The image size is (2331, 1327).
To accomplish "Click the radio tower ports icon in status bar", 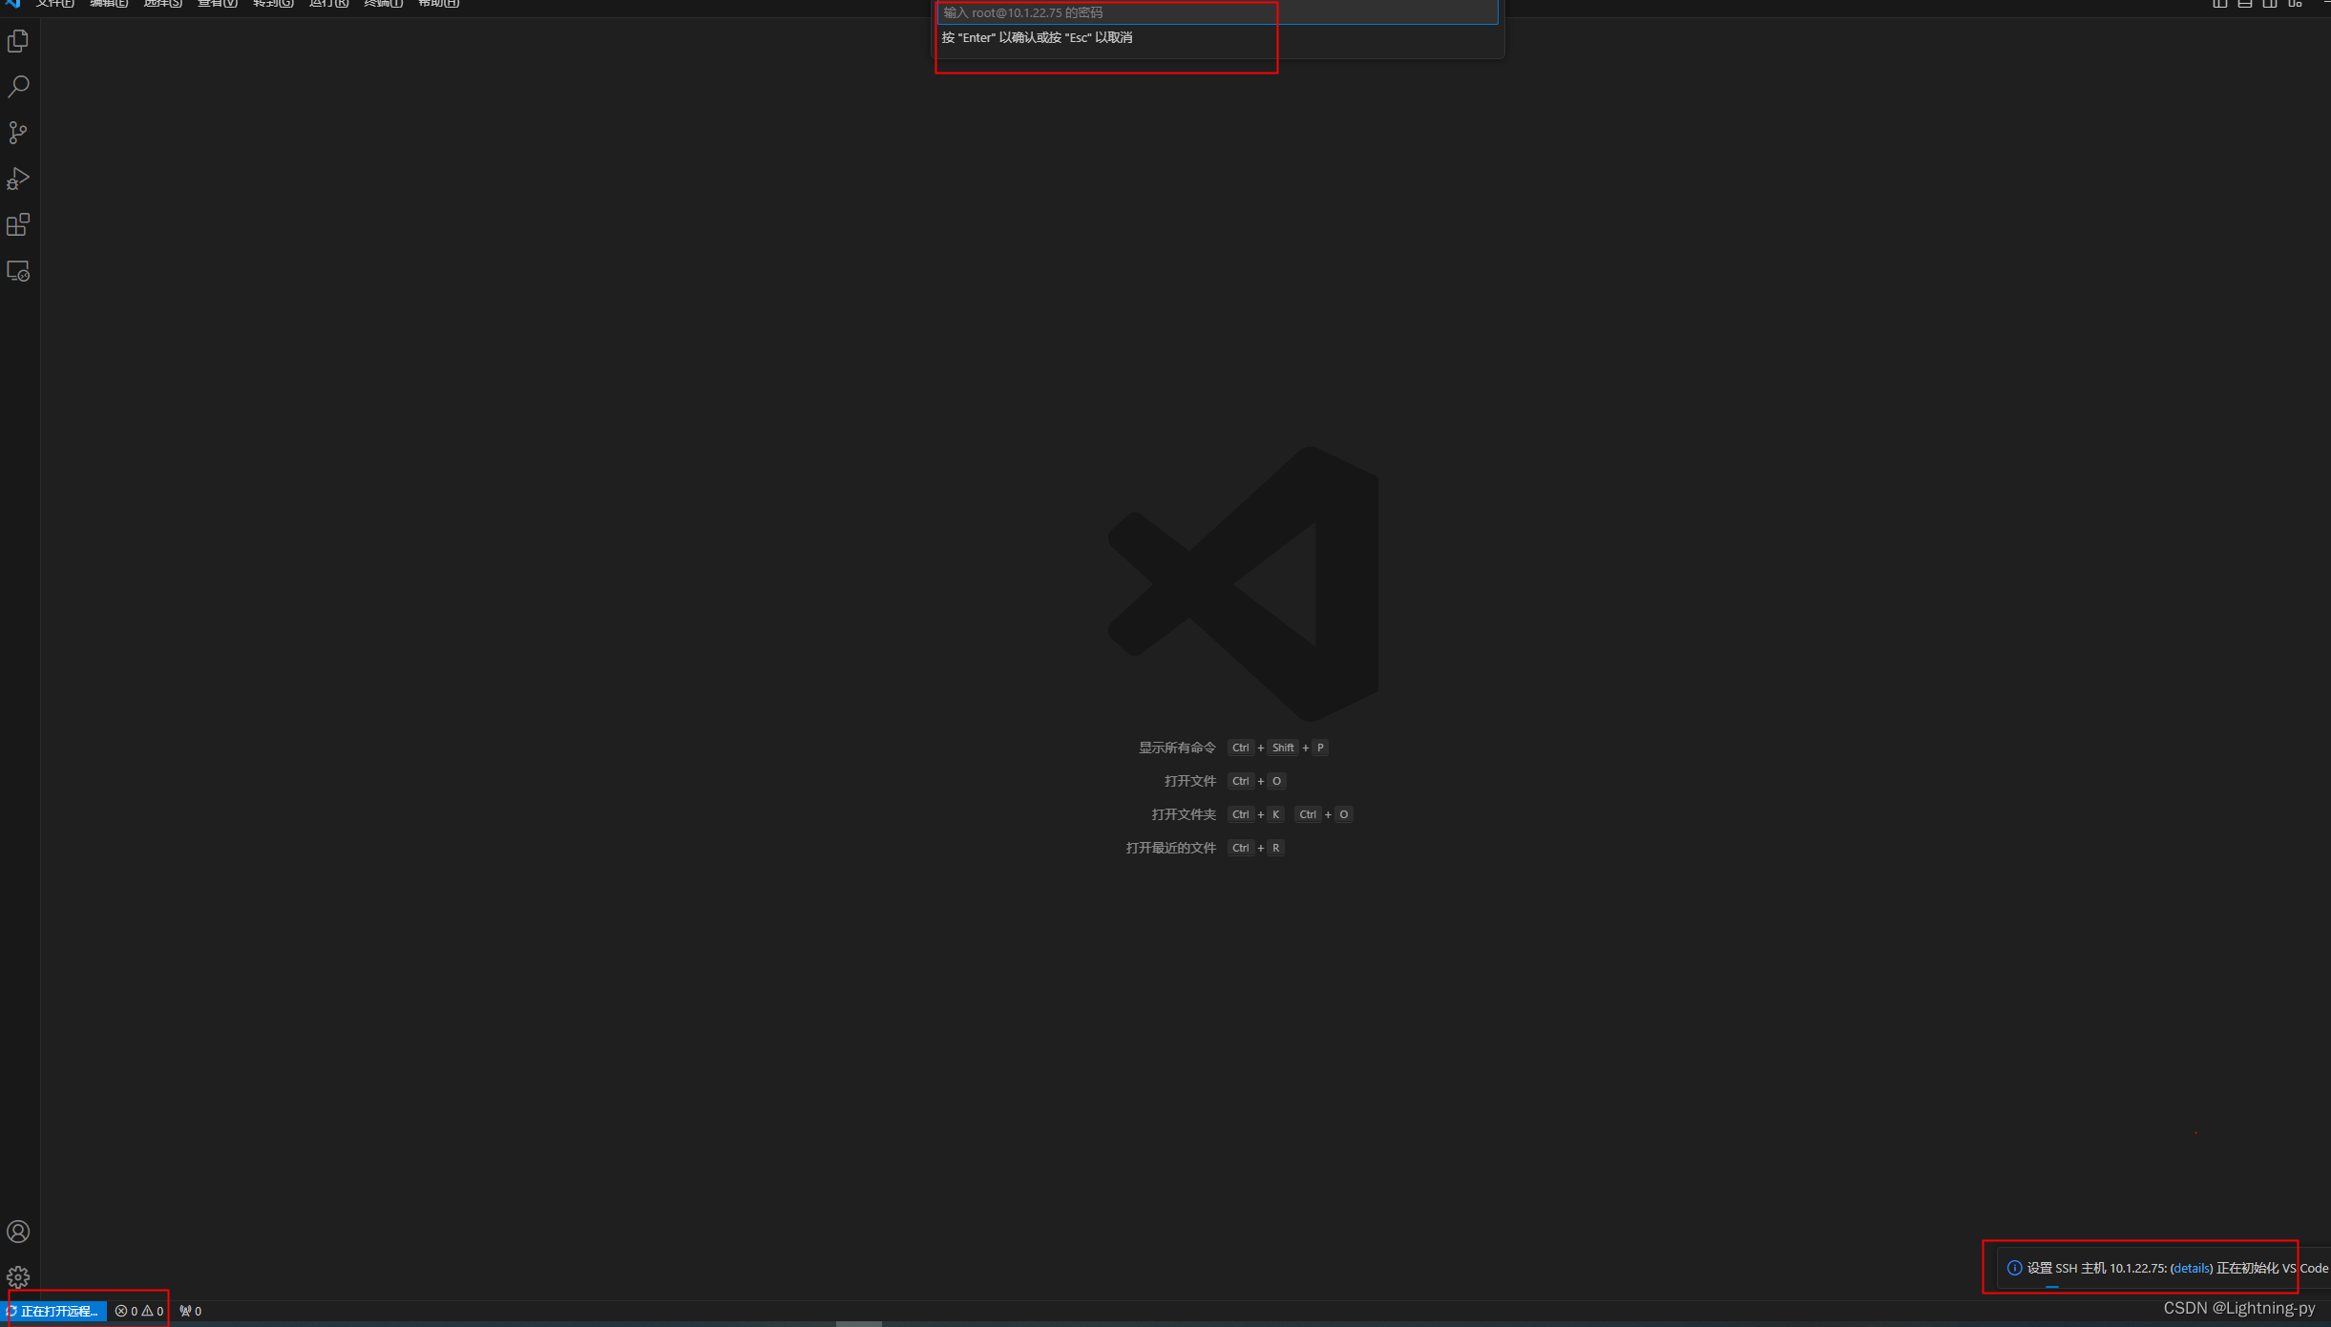I will pos(188,1311).
